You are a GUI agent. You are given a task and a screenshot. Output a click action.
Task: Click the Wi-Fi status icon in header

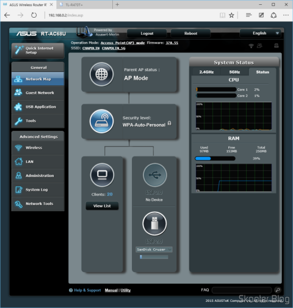[251, 46]
